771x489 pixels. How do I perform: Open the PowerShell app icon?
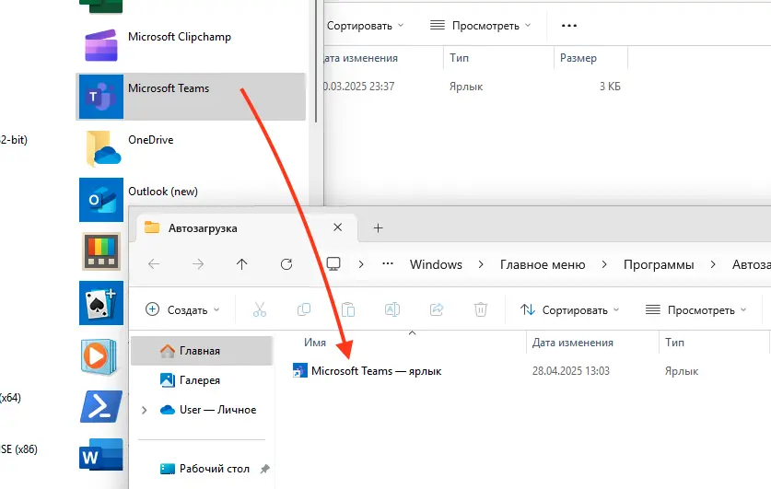(x=101, y=406)
